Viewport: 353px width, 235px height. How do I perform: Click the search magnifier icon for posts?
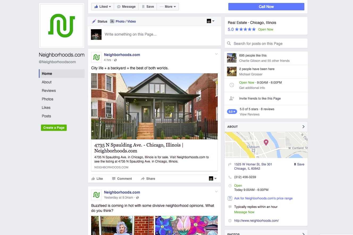coord(229,44)
